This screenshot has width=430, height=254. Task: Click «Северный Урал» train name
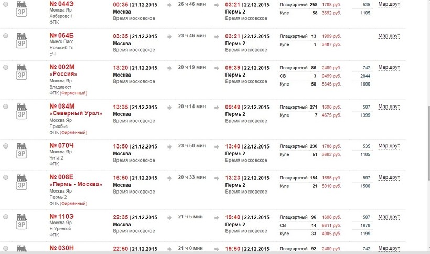pos(76,113)
